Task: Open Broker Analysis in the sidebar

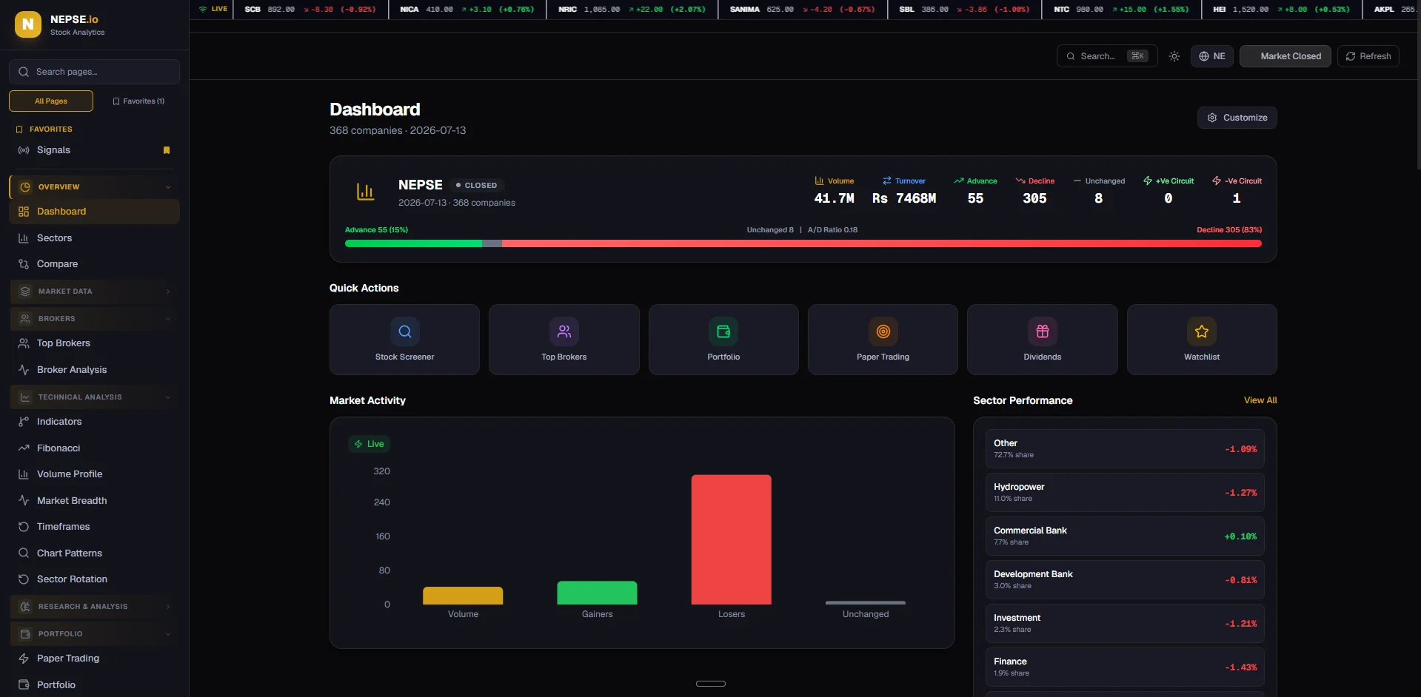Action: [94, 370]
